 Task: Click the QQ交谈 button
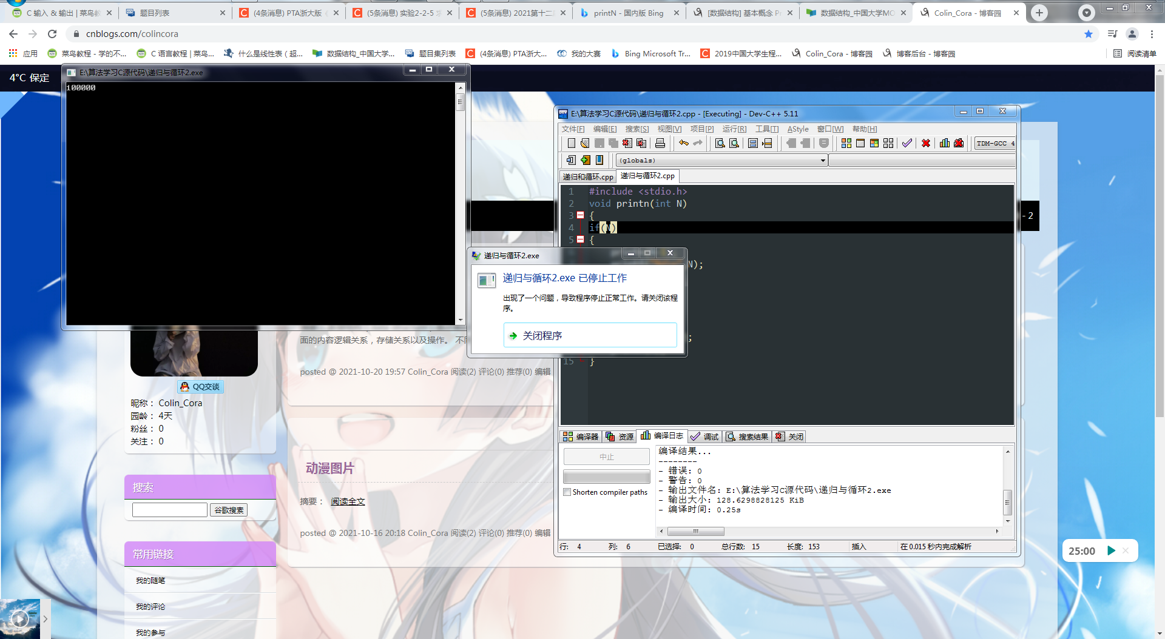coord(200,387)
